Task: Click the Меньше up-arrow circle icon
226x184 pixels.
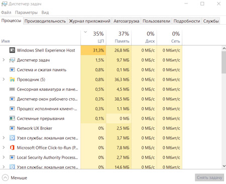Action: click(5, 177)
